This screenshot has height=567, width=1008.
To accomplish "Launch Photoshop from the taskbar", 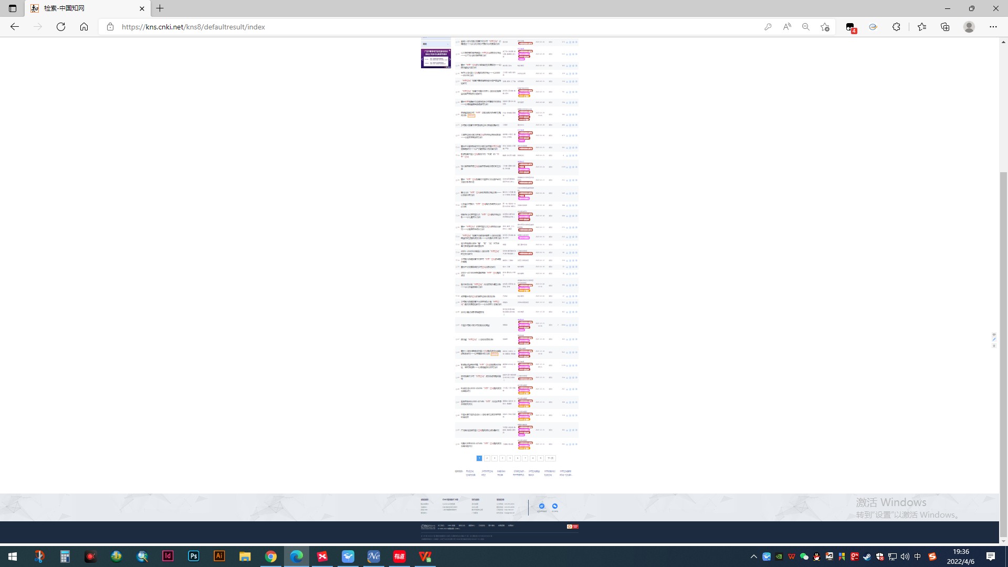I will [193, 556].
